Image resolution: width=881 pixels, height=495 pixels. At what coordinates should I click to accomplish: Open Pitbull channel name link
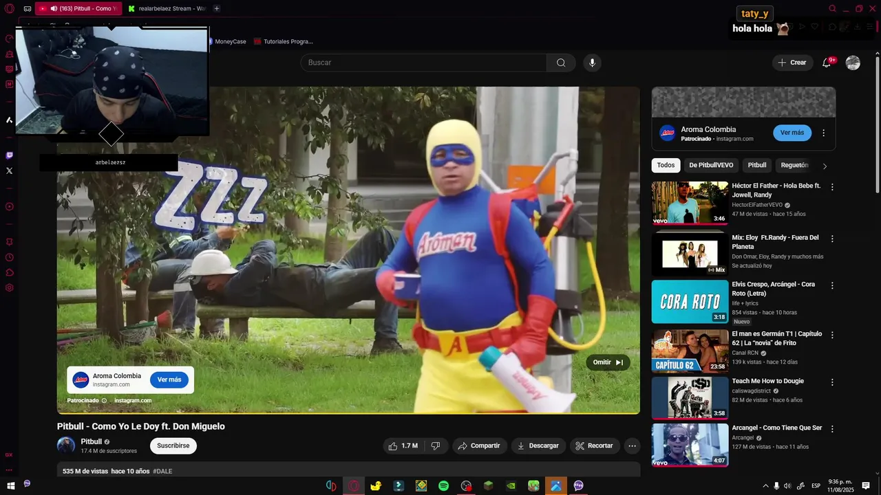click(x=91, y=441)
